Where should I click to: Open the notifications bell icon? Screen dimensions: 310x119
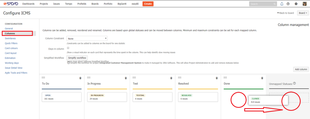tap(282, 4)
